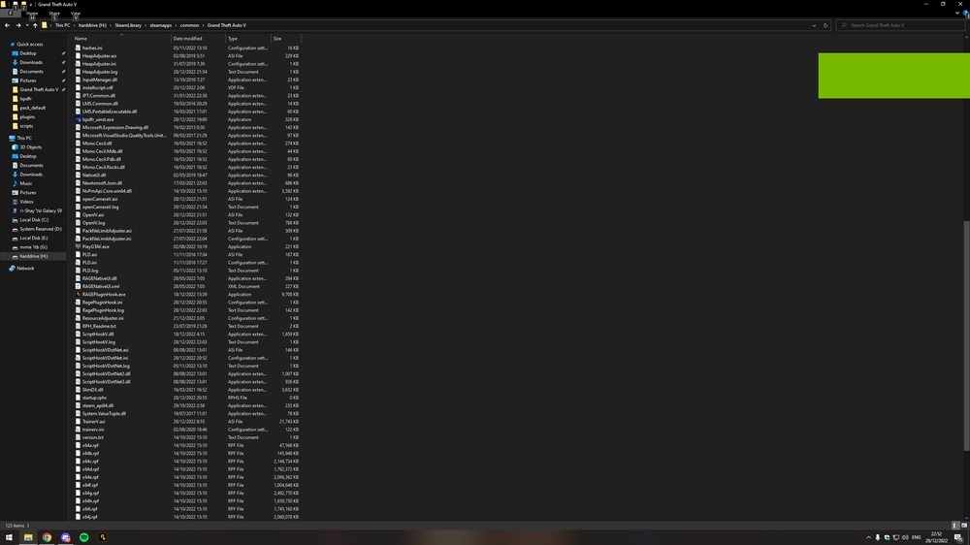Select the lspdfr_uinst.exe application icon
This screenshot has width=970, height=545.
click(78, 119)
